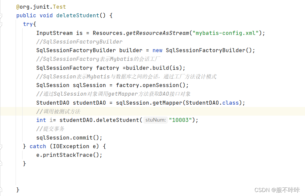Click StudentDAO.class argument
This screenshot has height=196, width=305.
point(212,103)
